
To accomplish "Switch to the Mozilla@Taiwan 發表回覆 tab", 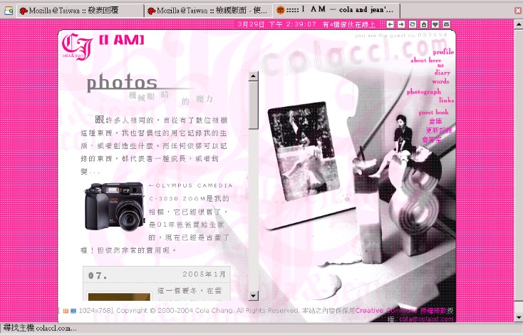I will tap(78, 11).
